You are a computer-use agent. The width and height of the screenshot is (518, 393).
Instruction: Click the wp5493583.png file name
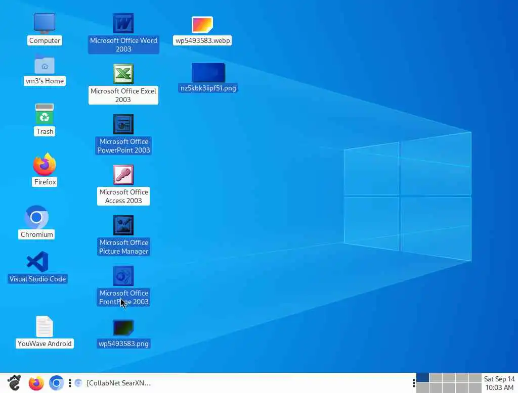coord(123,343)
